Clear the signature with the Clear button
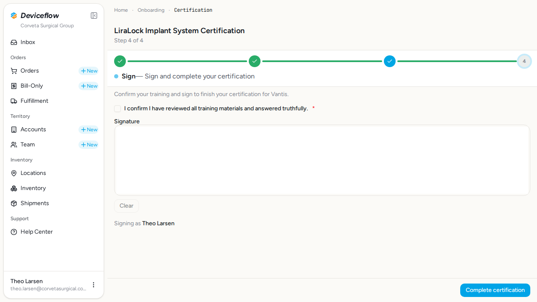The image size is (537, 302). 126,206
